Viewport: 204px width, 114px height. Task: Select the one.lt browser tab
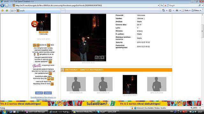coord(38,11)
